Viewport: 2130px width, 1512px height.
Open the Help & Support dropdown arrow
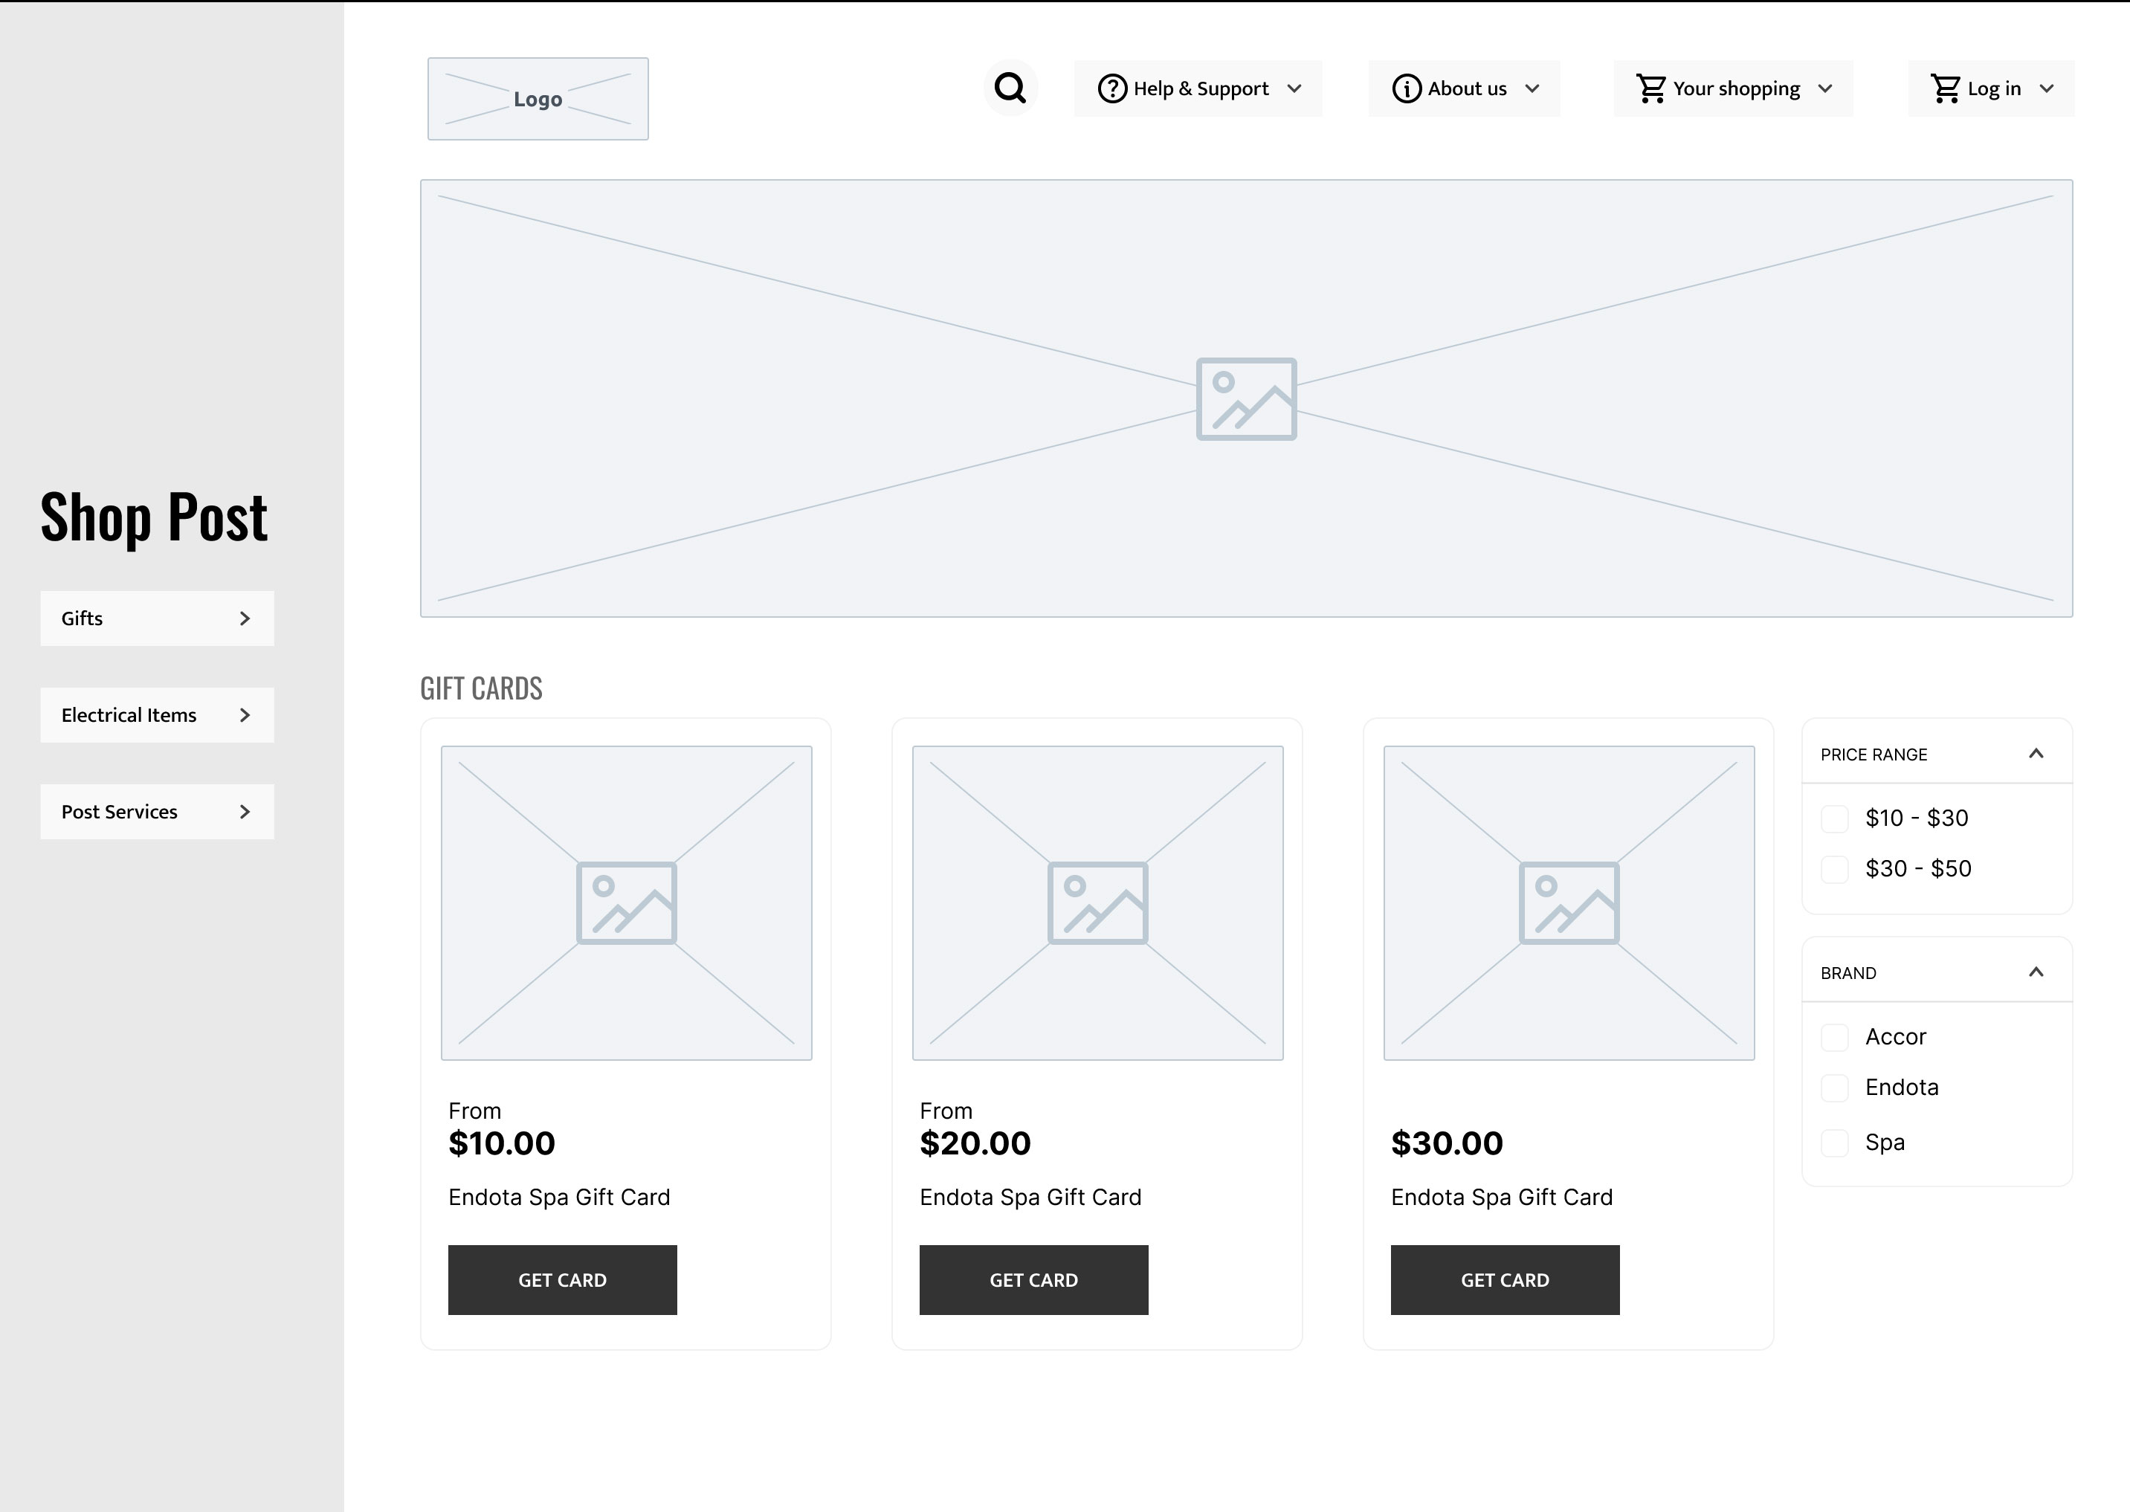pos(1294,88)
